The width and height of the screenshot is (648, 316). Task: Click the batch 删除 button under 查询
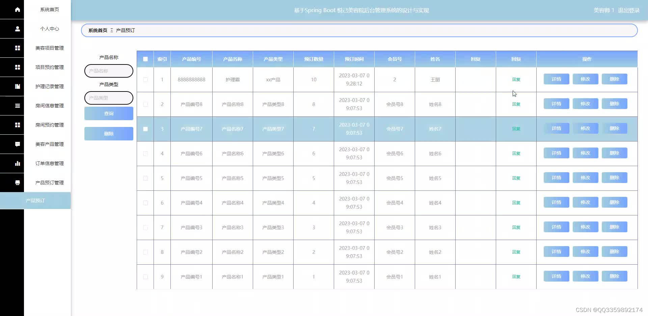tap(109, 134)
